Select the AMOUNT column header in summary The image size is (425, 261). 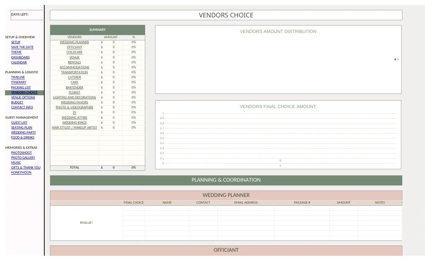click(111, 37)
